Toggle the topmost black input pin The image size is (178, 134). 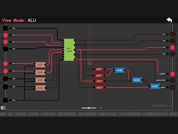[x=5, y=28]
